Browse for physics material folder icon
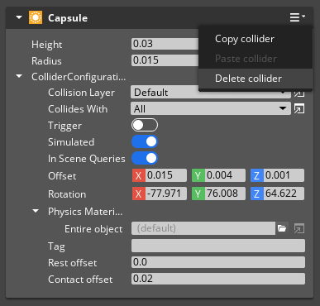The height and width of the screenshot is (306, 320). (x=282, y=228)
